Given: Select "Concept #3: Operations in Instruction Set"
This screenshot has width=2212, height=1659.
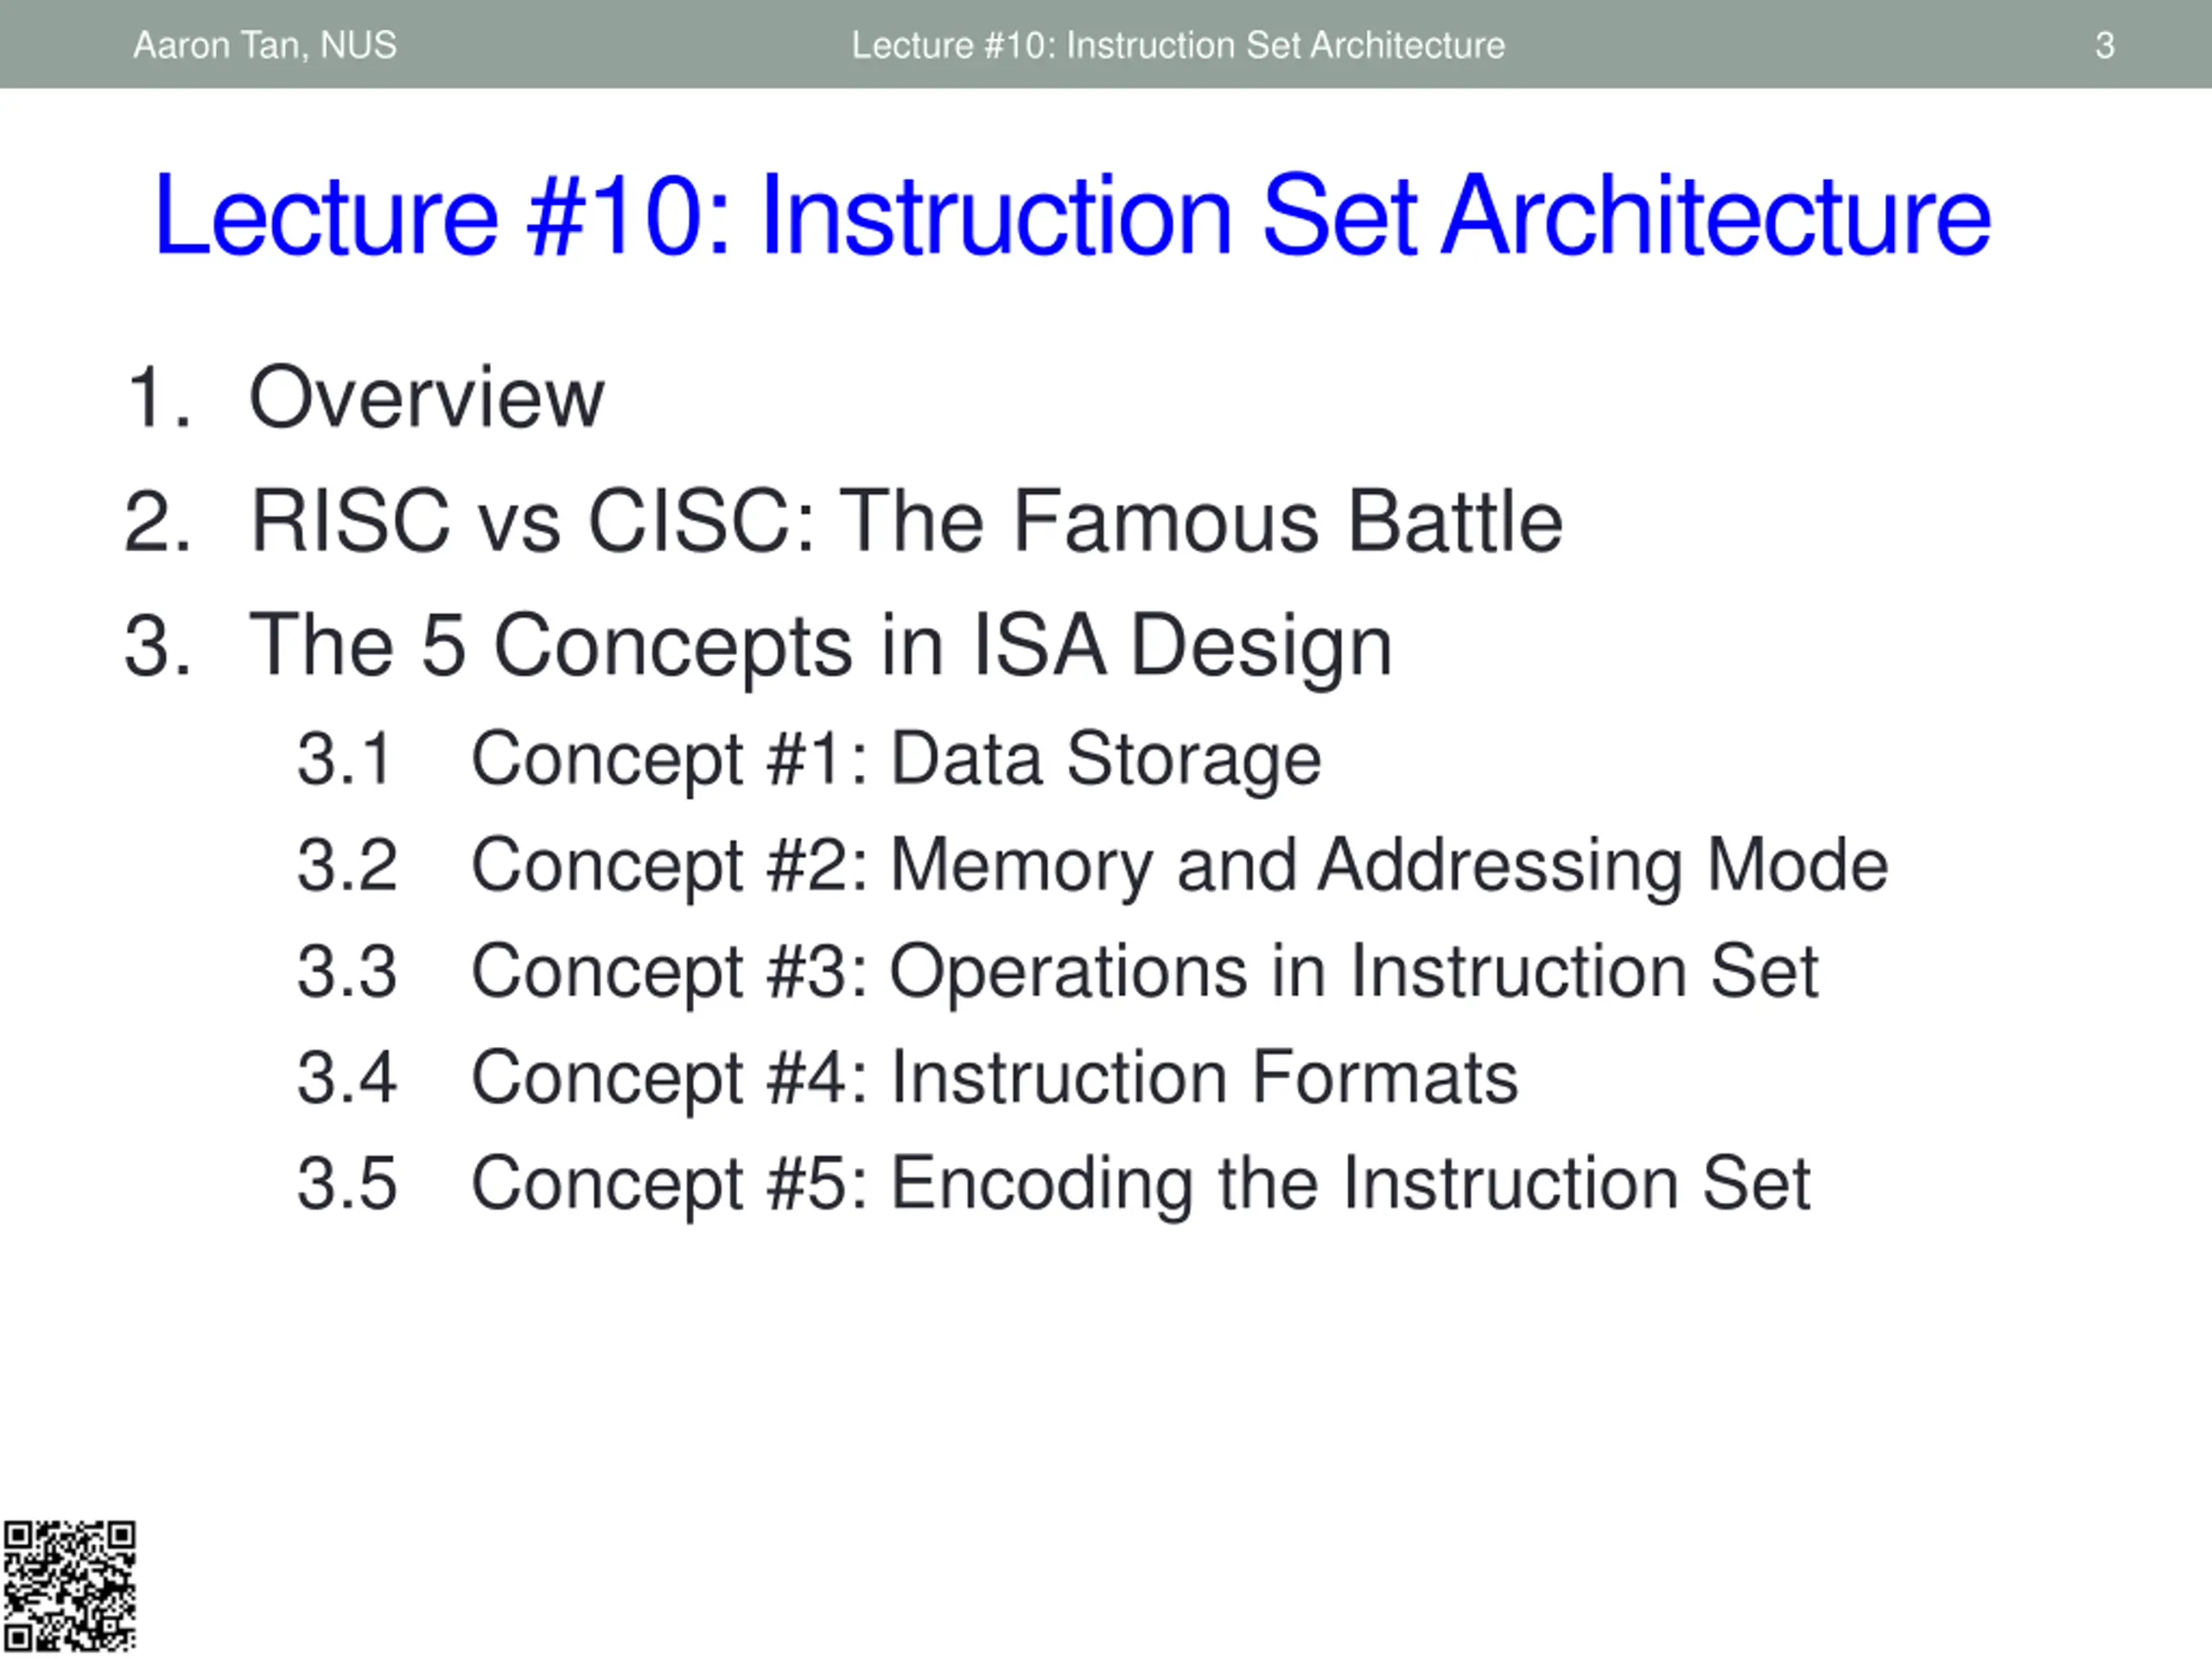Looking at the screenshot, I should point(1145,973).
